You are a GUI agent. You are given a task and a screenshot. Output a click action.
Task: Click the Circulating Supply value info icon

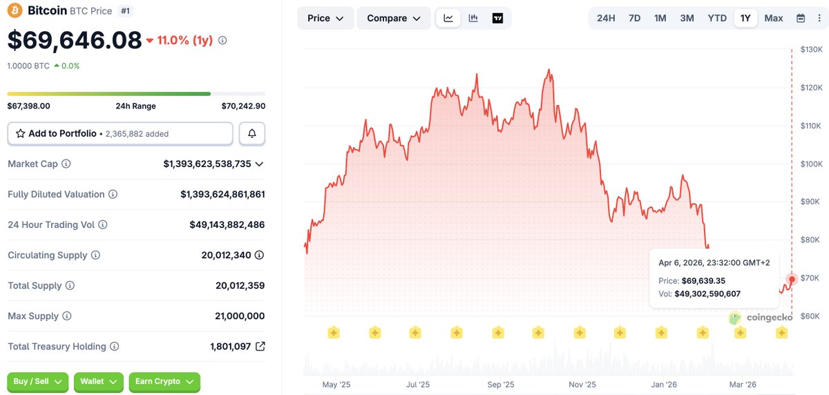click(259, 256)
